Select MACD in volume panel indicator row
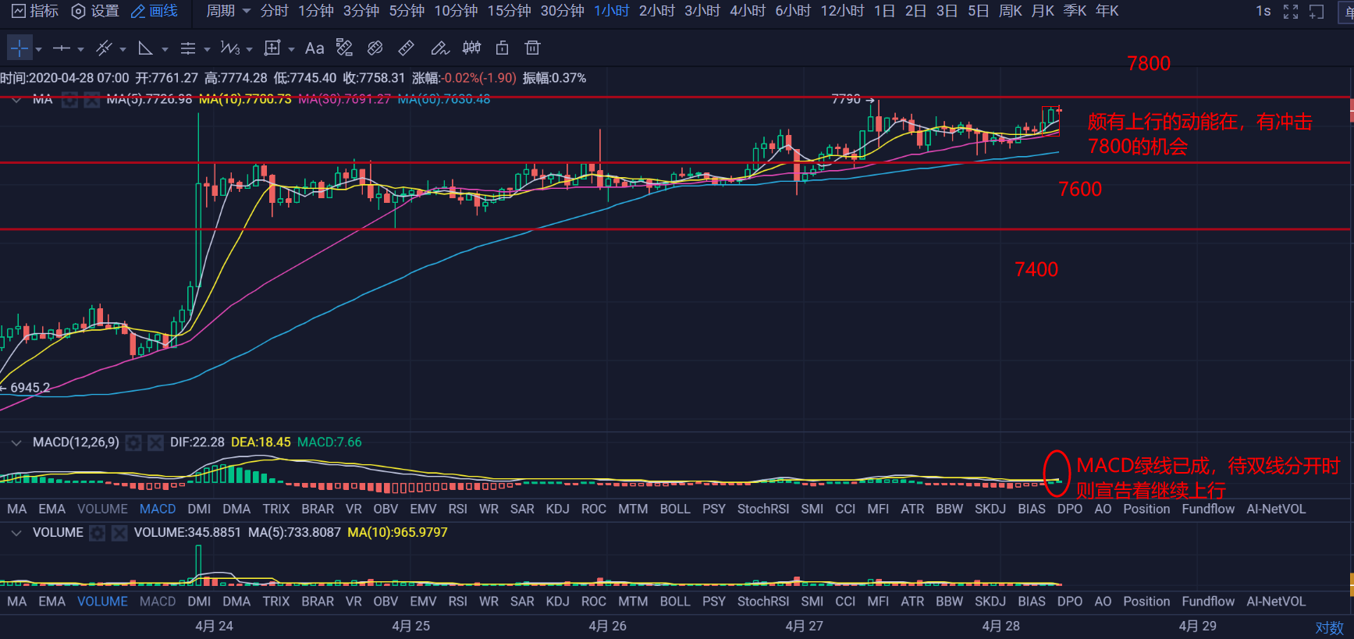 (158, 602)
